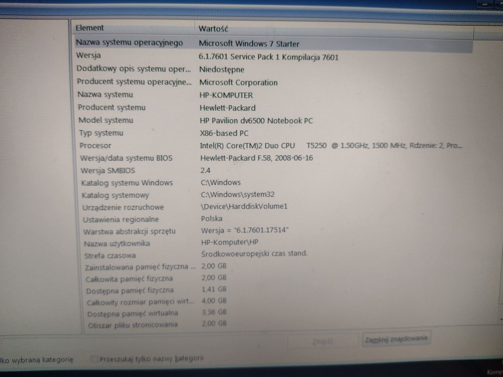This screenshot has width=503, height=377.
Task: Toggle Przeszukaj tylko nazwy kategorii checkbox
Action: pyautogui.click(x=94, y=359)
